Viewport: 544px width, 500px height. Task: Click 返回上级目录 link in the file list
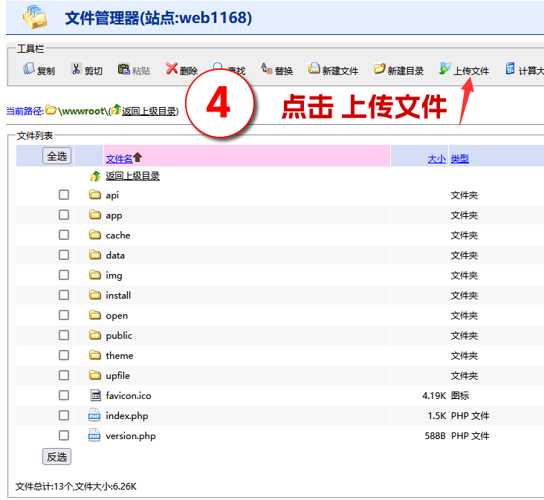(132, 176)
